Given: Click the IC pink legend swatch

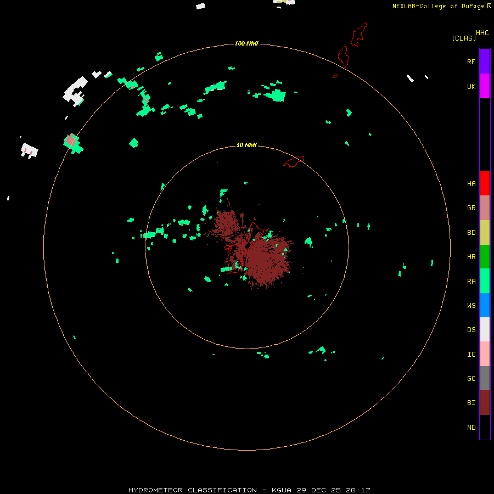Looking at the screenshot, I should [485, 354].
